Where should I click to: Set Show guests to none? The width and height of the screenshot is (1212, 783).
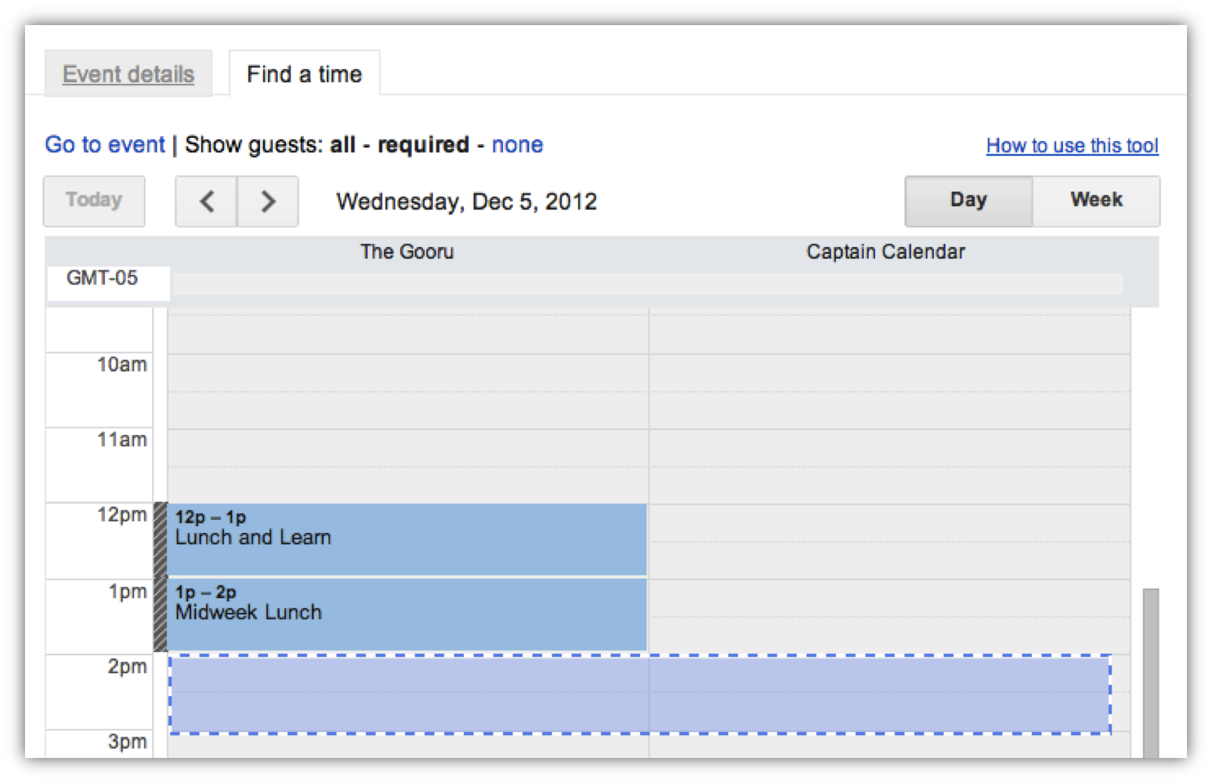click(517, 144)
